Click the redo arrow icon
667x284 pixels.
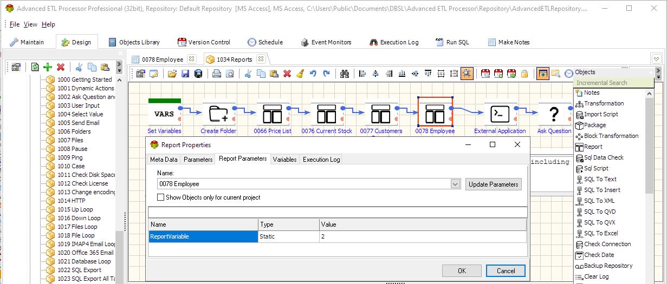click(x=326, y=74)
